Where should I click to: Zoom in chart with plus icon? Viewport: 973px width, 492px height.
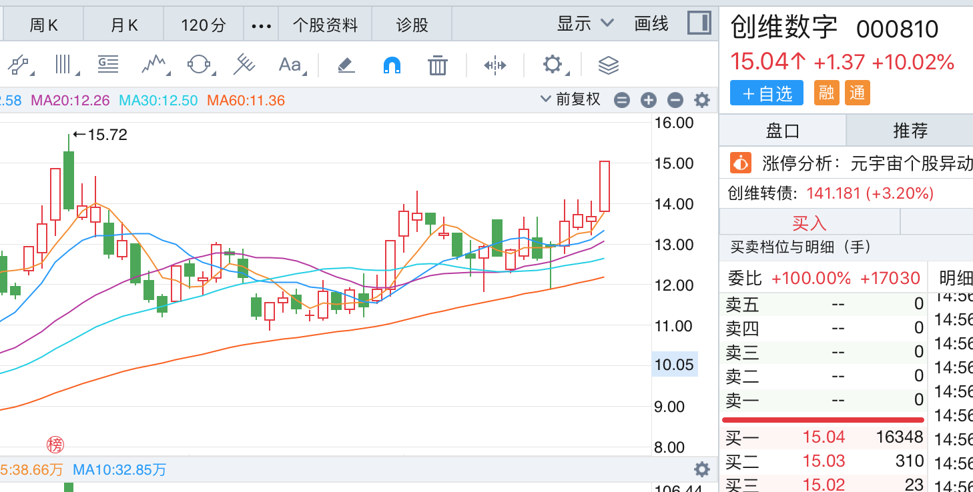click(x=649, y=101)
